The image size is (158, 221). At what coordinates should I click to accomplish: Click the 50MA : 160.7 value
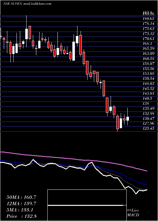click(x=21, y=197)
